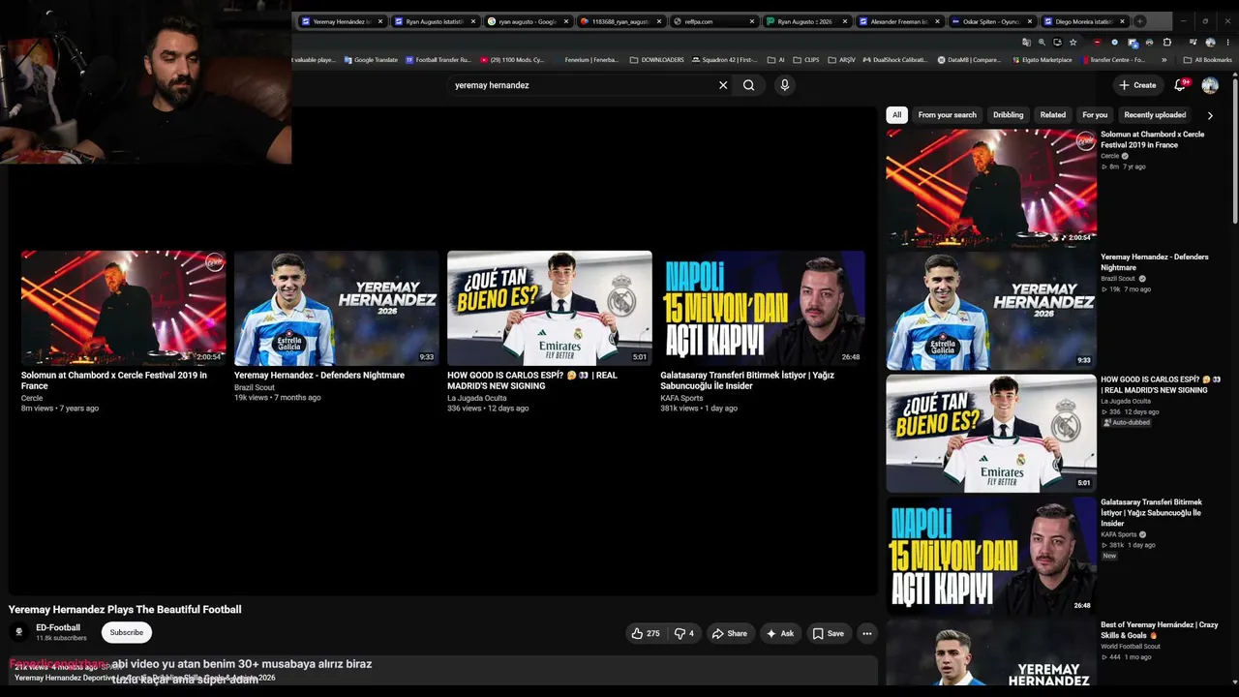1239x697 pixels.
Task: Open more actions three-dot menu
Action: click(867, 633)
